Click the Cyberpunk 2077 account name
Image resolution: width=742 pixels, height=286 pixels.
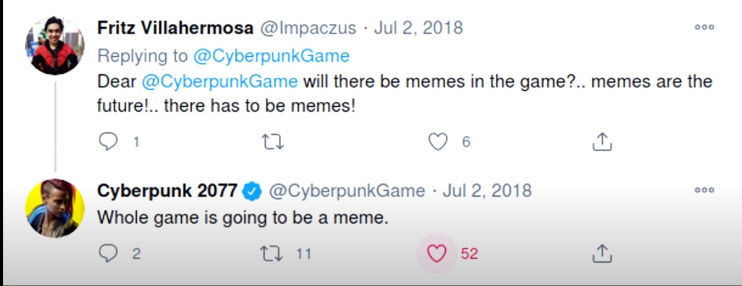pyautogui.click(x=167, y=191)
